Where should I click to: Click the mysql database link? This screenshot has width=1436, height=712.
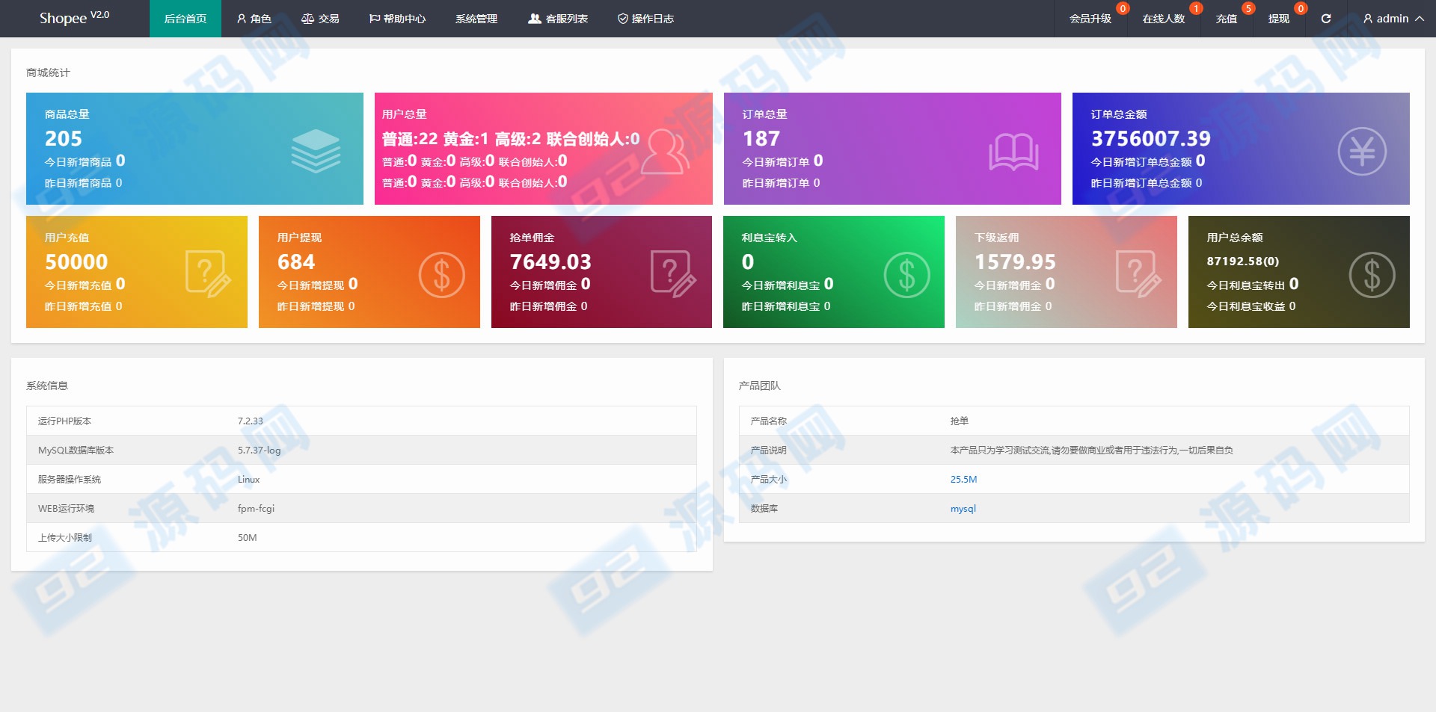point(963,509)
